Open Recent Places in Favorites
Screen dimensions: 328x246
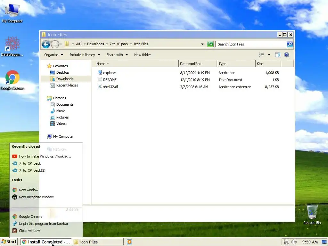click(64, 85)
